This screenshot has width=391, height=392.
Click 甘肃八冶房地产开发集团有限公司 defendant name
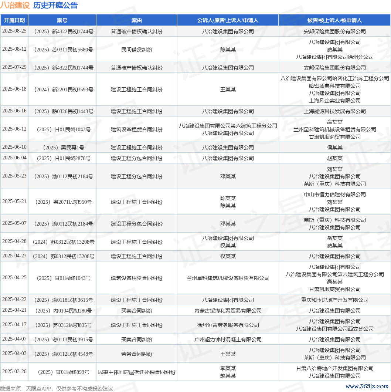334,368
